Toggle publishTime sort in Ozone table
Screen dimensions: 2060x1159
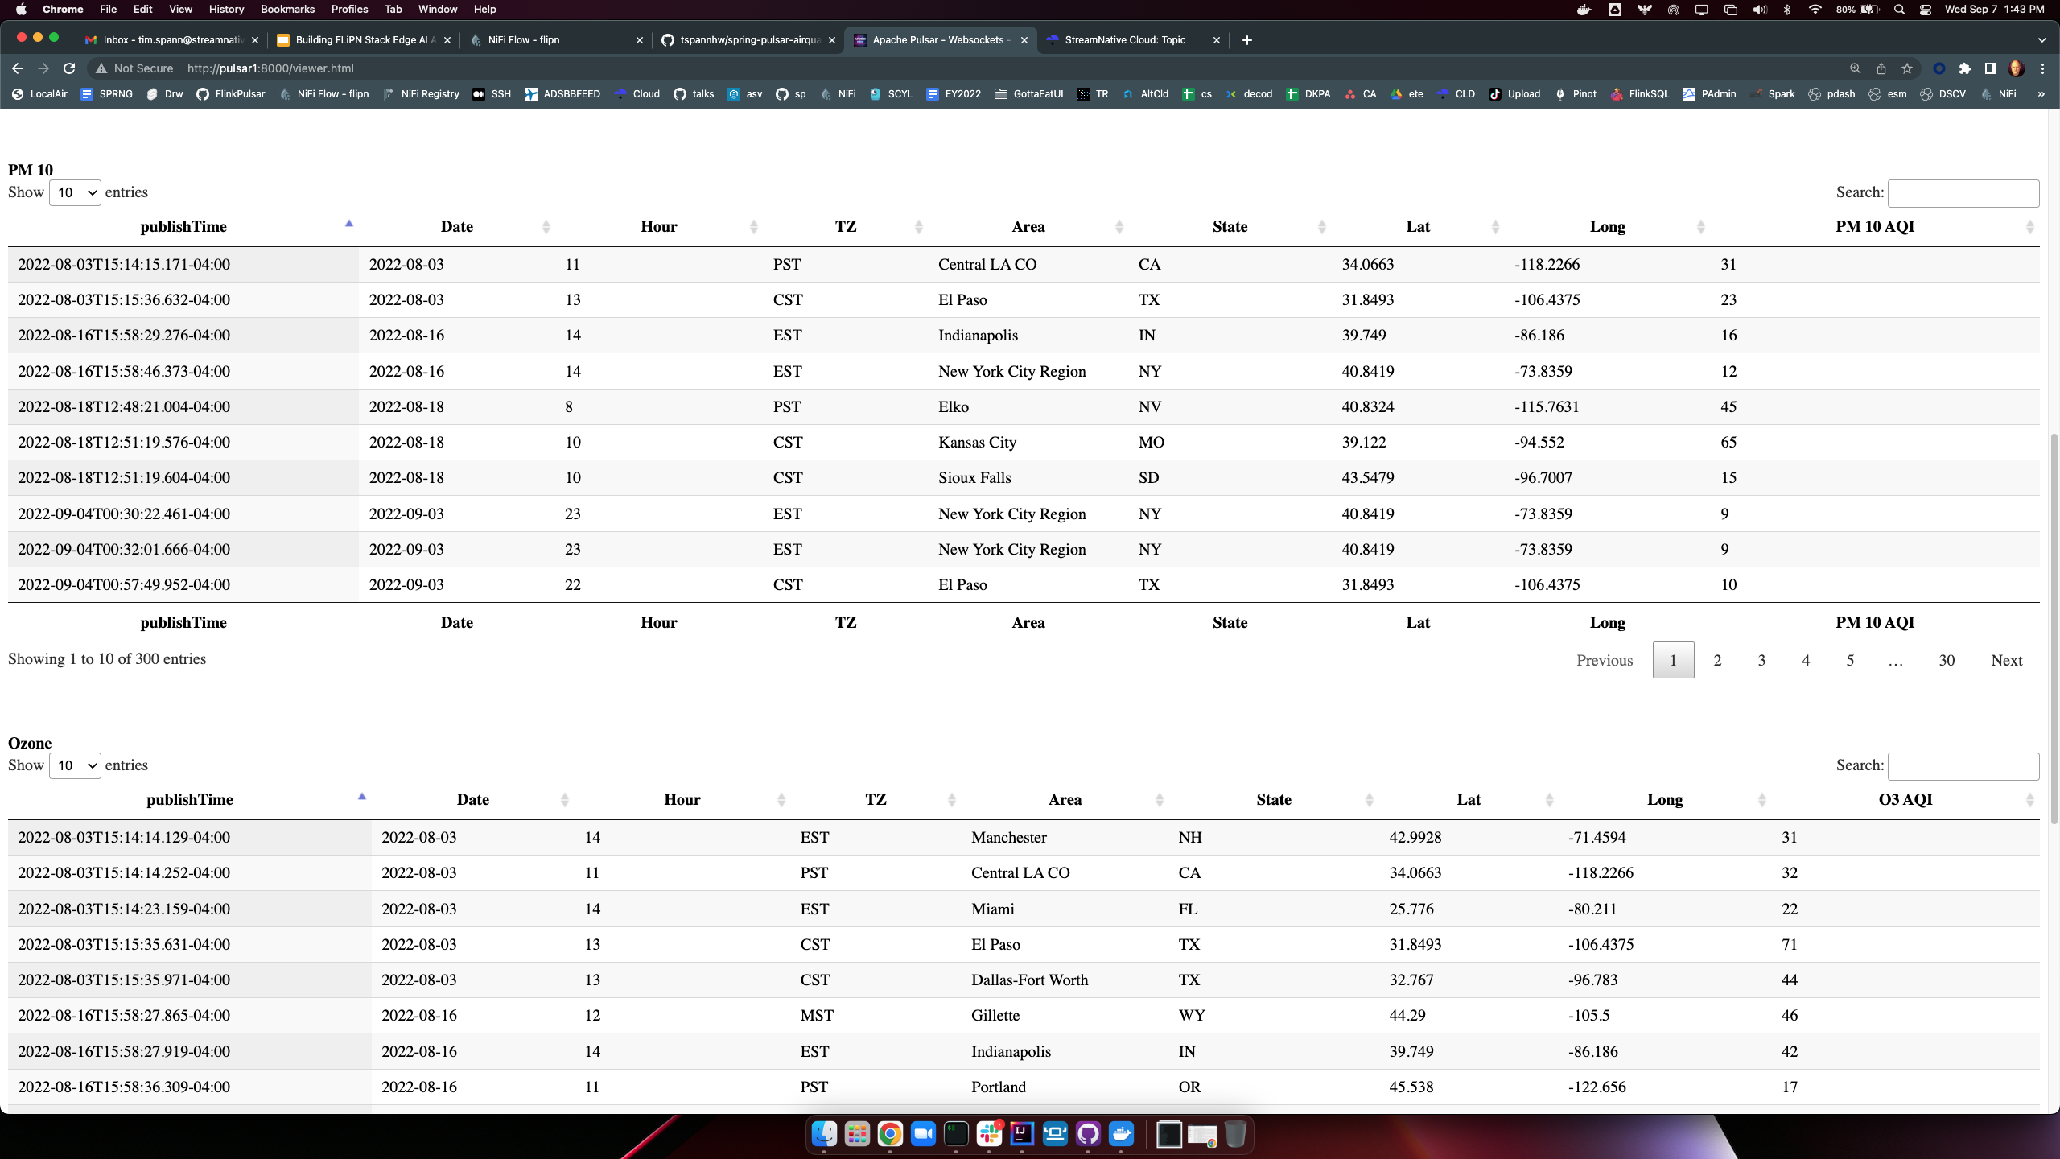[190, 800]
